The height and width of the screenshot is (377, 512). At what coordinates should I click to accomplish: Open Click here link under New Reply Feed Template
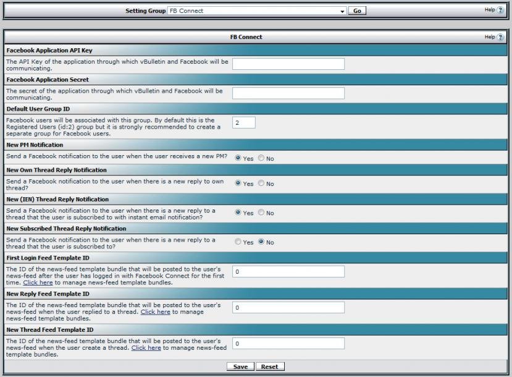click(156, 312)
